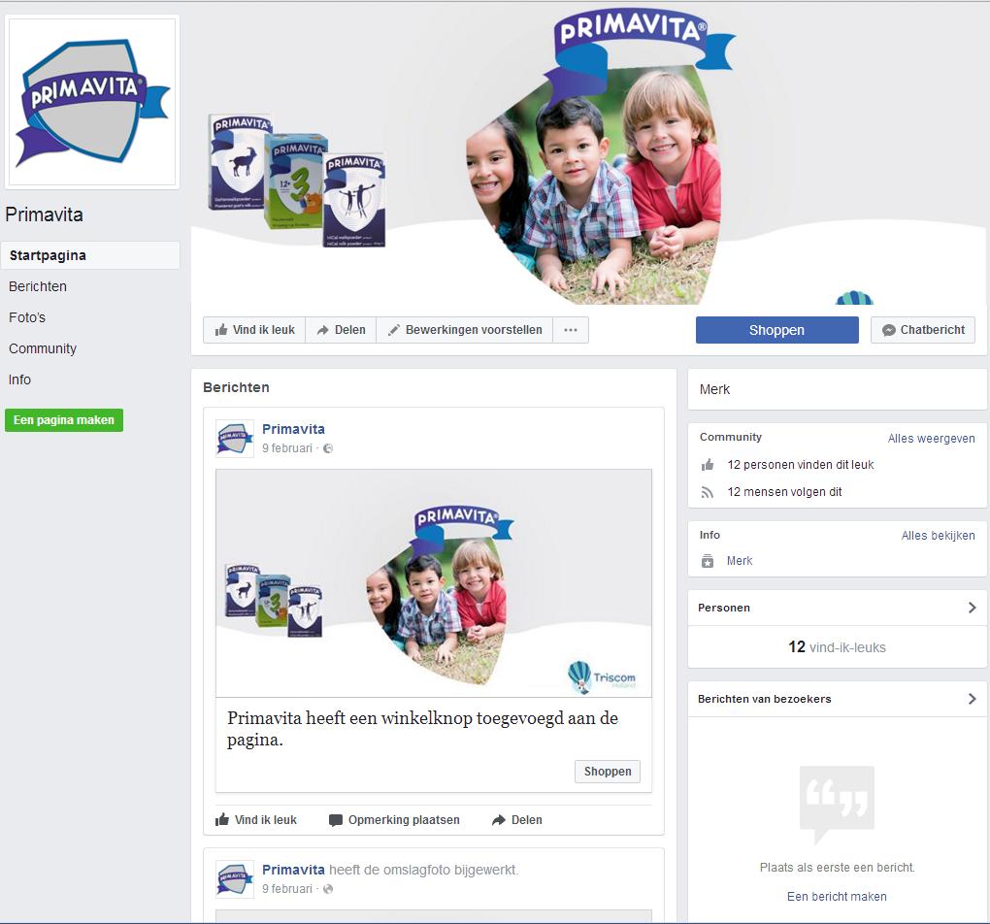Send a Chatbericht to the page
This screenshot has width=990, height=924.
(x=923, y=330)
